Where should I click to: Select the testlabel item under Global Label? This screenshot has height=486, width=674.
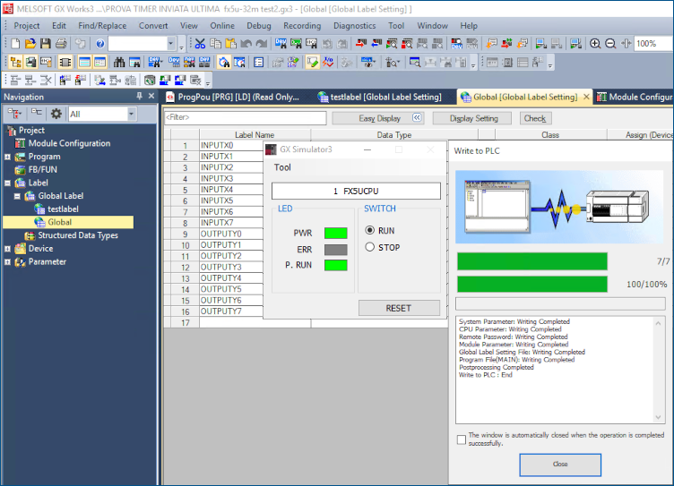[x=63, y=209]
